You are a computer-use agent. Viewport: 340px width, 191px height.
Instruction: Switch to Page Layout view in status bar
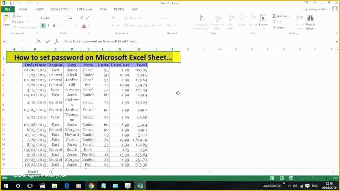[282, 178]
